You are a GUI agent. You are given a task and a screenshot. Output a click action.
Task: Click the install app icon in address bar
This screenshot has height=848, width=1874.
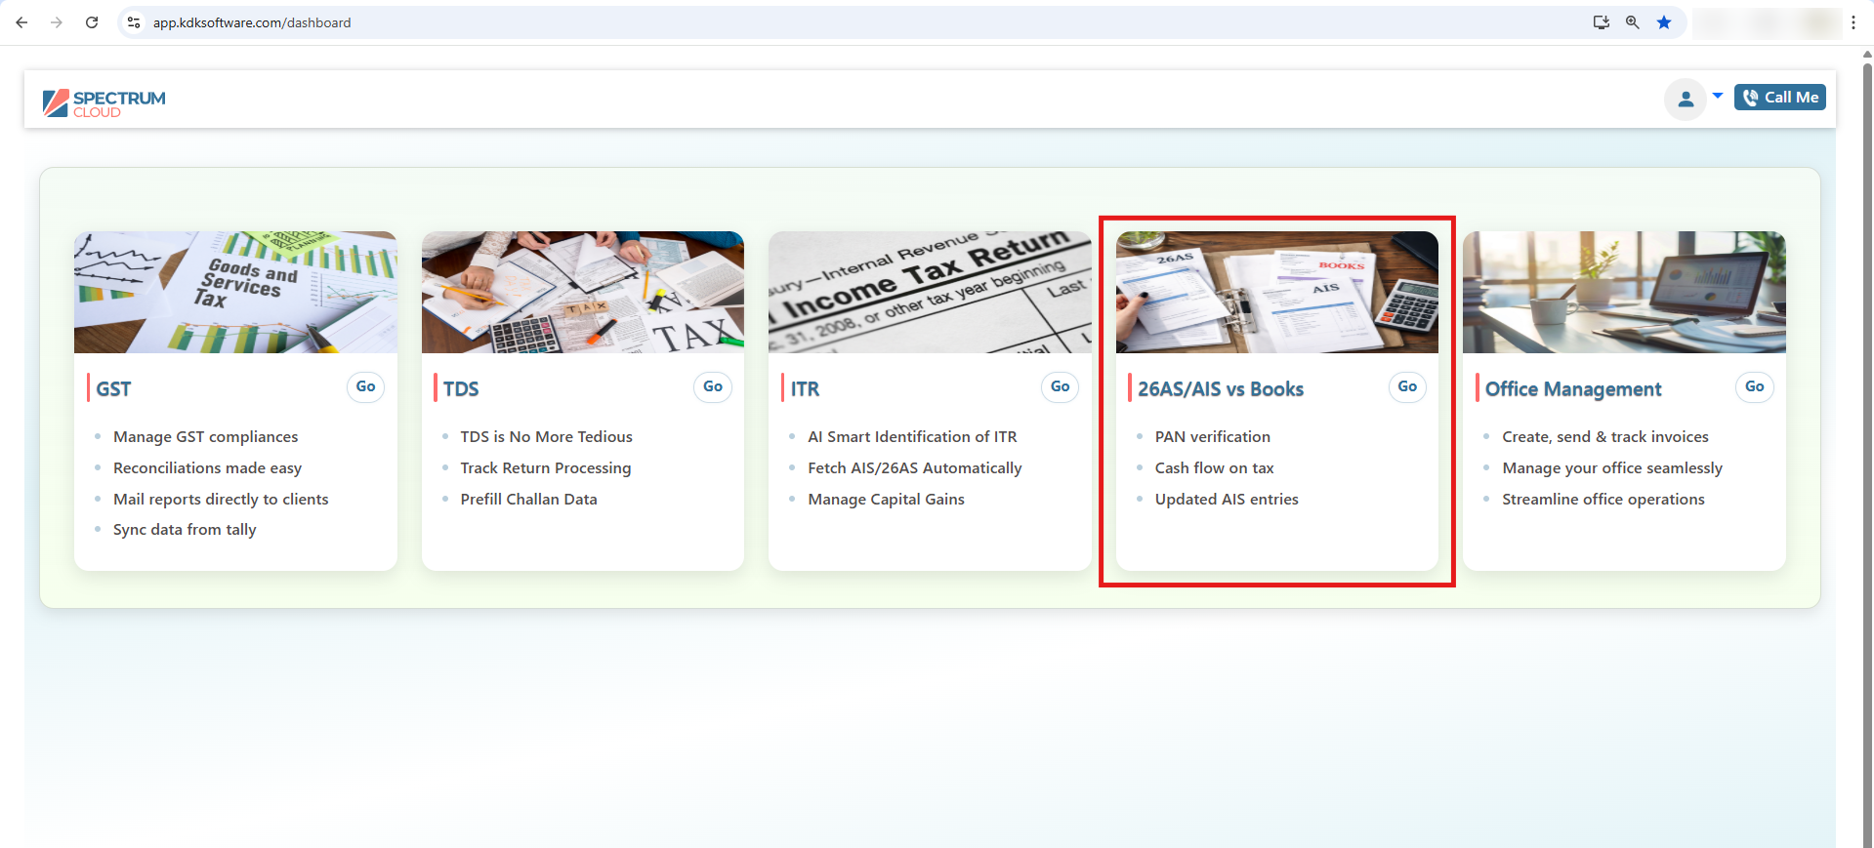(x=1601, y=22)
